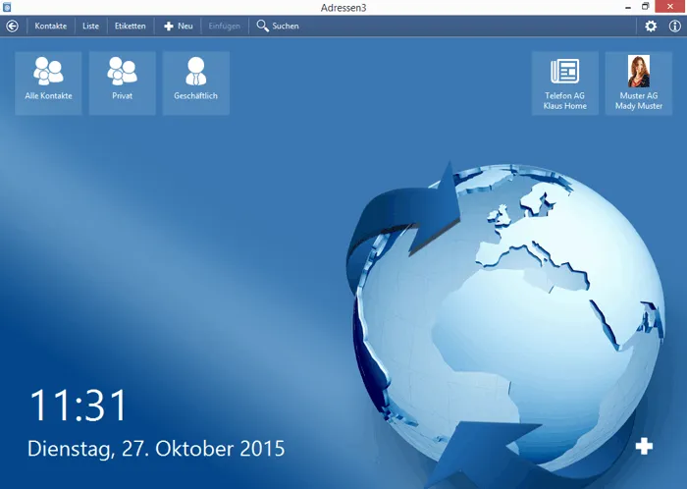Open the Muster AG Mady Muster contact
The height and width of the screenshot is (489, 687).
pyautogui.click(x=639, y=82)
